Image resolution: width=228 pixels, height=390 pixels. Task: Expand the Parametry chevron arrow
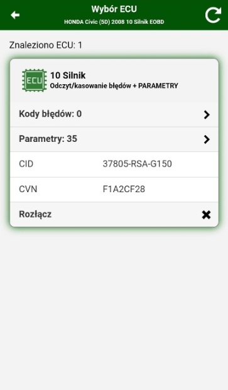click(207, 139)
